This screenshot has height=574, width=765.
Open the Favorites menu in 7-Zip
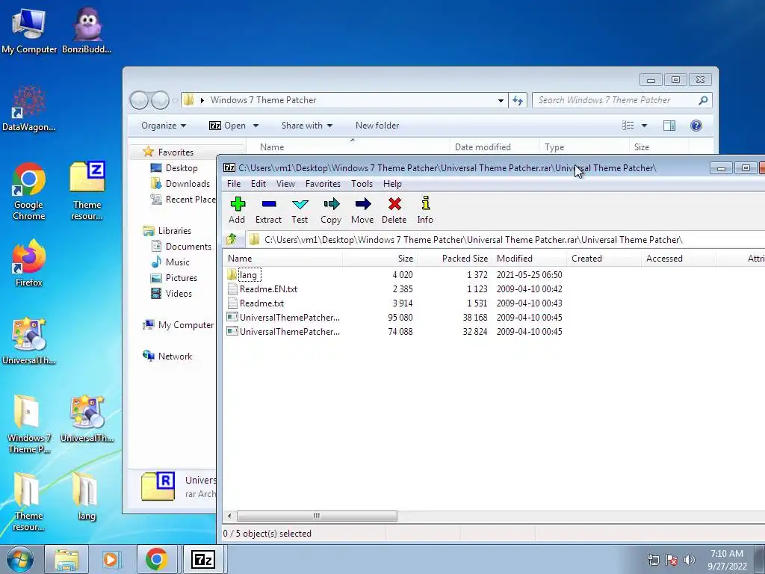tap(323, 184)
